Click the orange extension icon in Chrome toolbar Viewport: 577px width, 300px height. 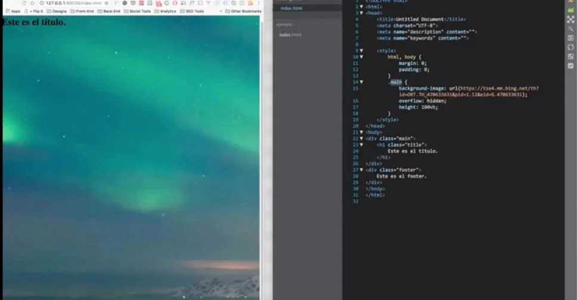point(250,3)
